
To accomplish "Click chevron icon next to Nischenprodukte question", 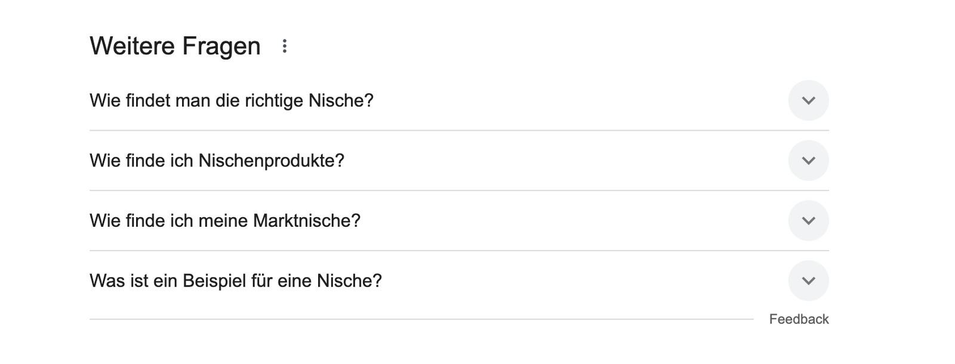I will [808, 161].
